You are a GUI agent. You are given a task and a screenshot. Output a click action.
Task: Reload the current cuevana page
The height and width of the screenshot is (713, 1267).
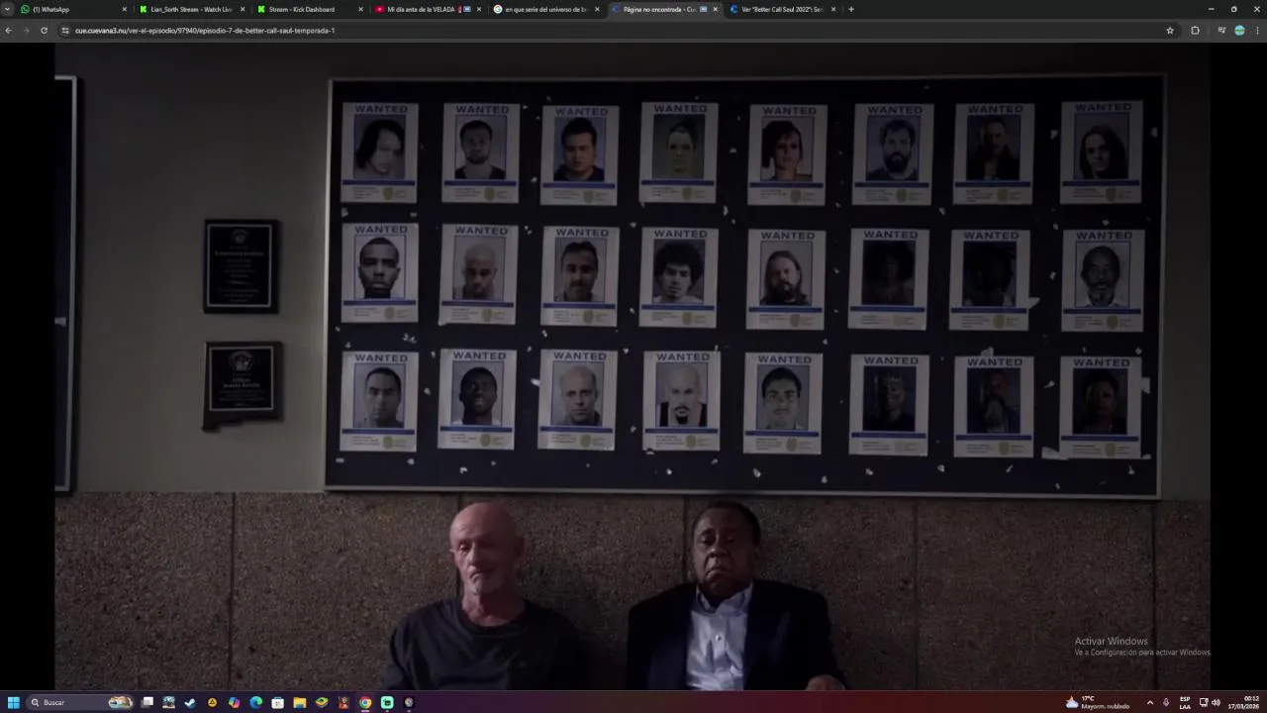[44, 31]
